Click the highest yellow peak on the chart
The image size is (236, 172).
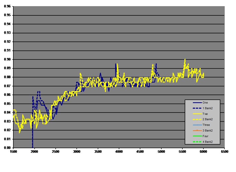[x=185, y=60]
